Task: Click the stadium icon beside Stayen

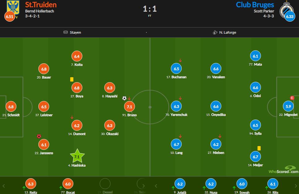Action: coord(65,32)
